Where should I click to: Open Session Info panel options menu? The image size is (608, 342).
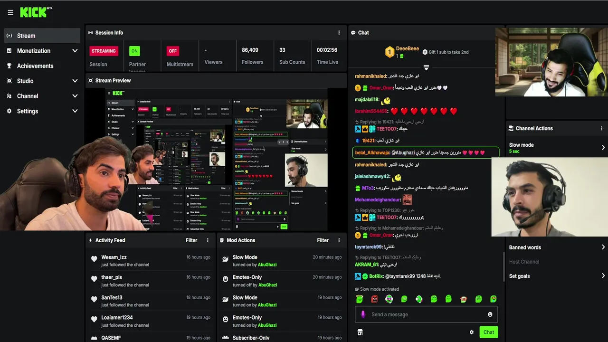(x=339, y=33)
